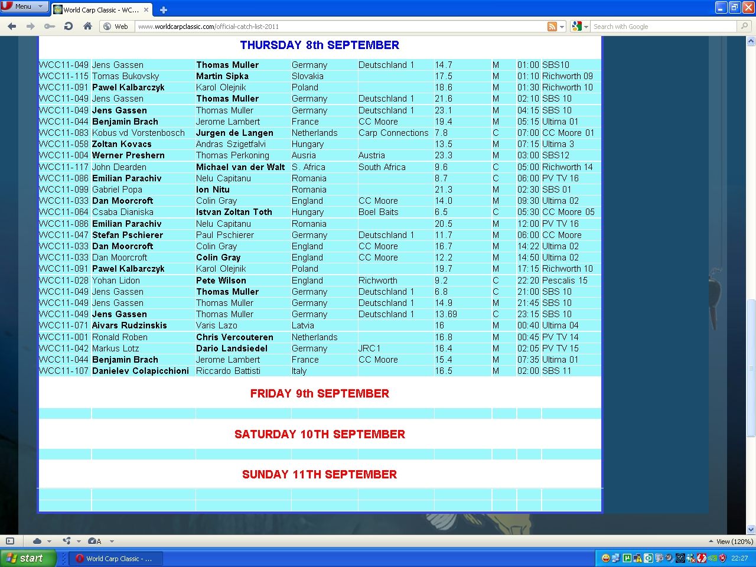Click the browser Back arrow

(x=12, y=26)
